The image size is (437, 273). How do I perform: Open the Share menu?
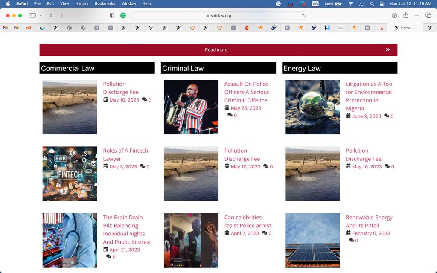click(405, 15)
